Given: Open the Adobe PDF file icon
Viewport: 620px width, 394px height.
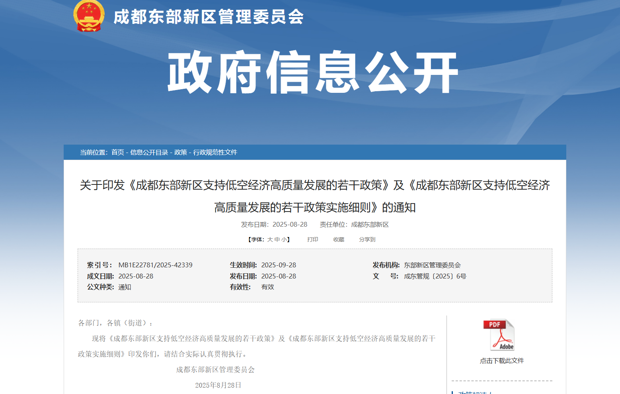Looking at the screenshot, I should coord(499,335).
